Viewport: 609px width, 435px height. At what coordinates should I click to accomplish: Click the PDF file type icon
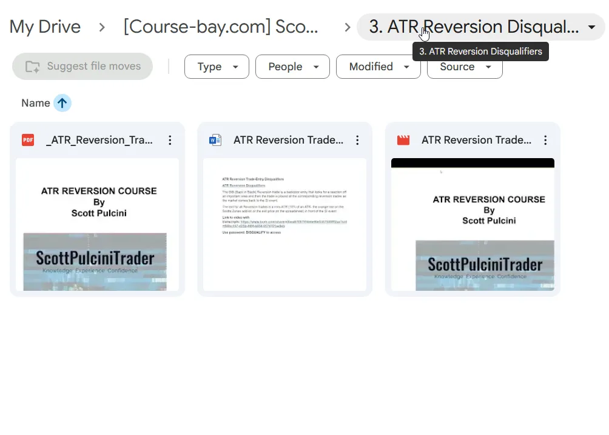pos(28,140)
